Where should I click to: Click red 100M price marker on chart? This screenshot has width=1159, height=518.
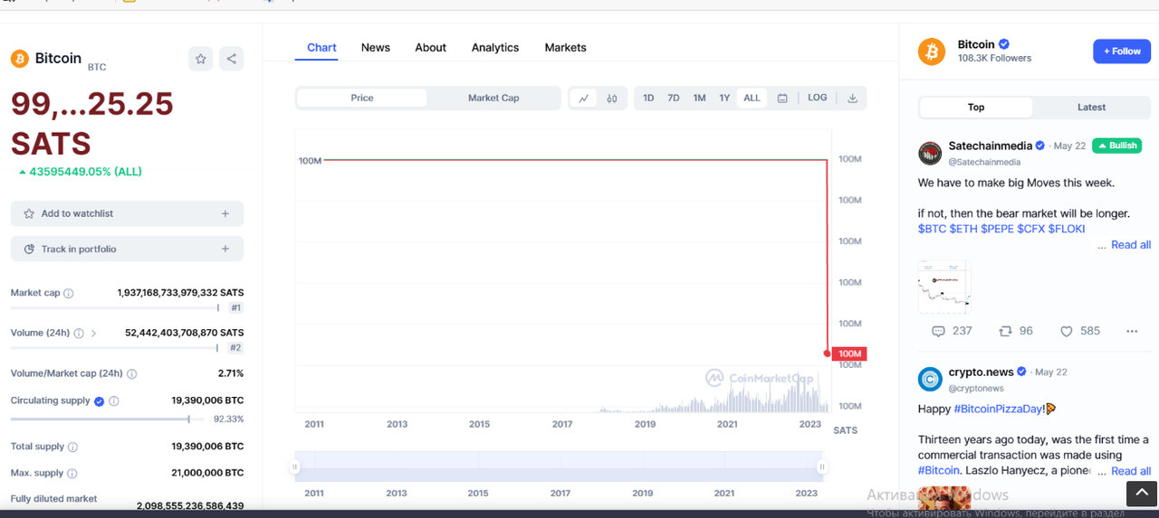[x=849, y=353]
